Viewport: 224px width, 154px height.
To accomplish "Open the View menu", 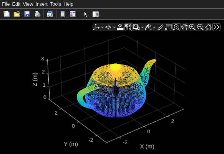I will 28,4.
